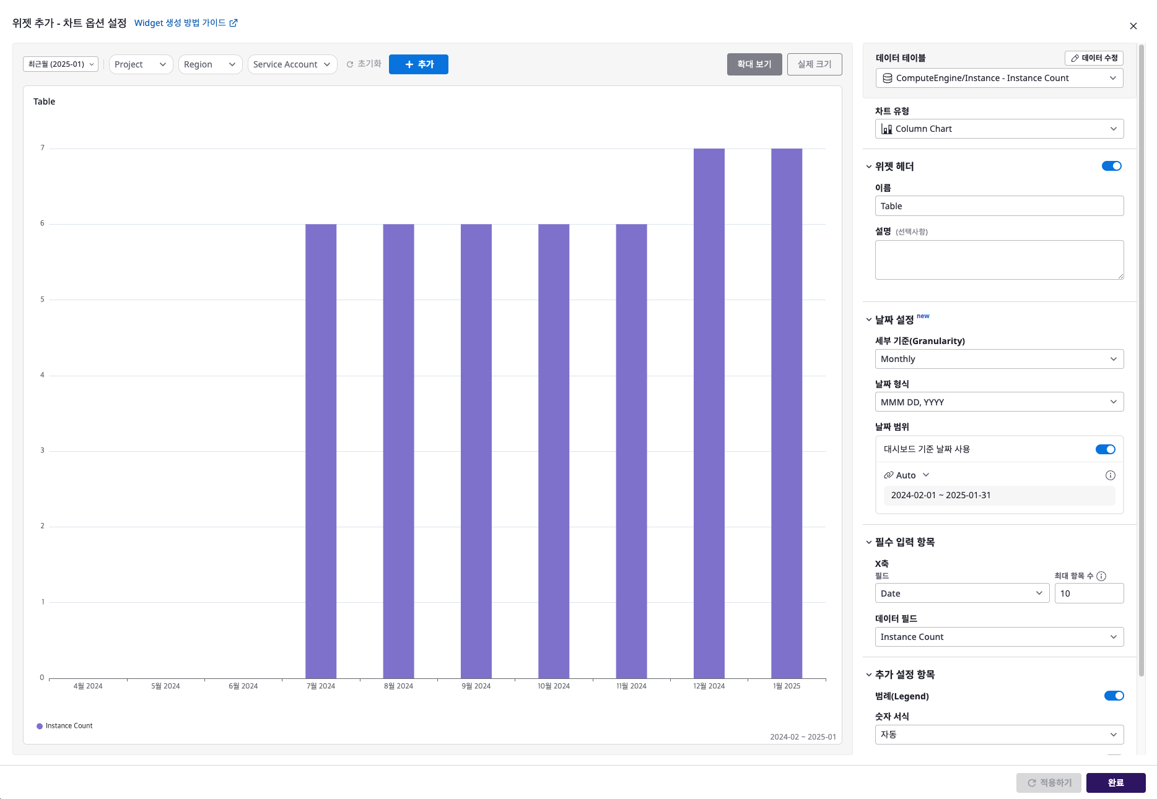The width and height of the screenshot is (1157, 799).
Task: Open the Granularity Monthly dropdown
Action: tap(1000, 359)
